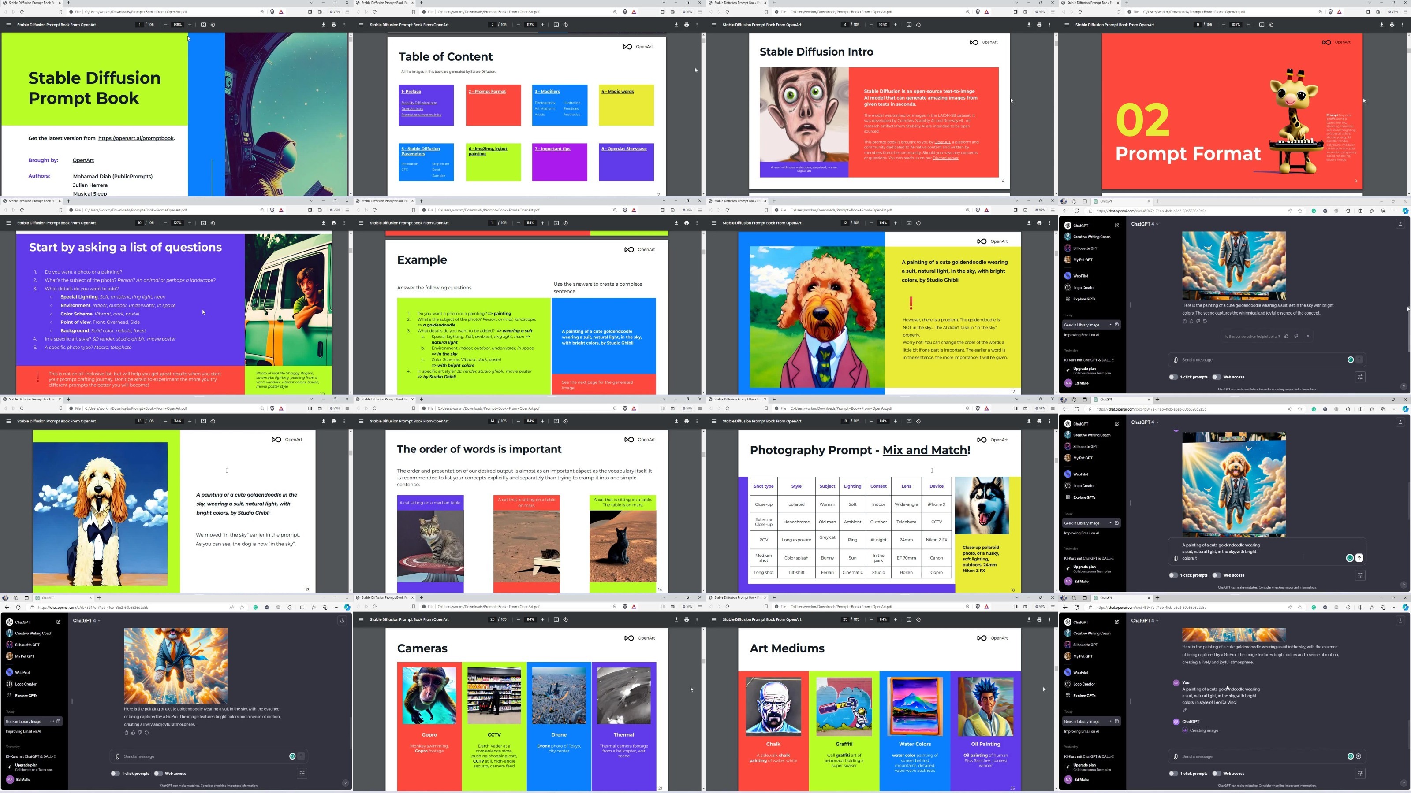Click the page number field in Photography Prompt window

point(845,422)
